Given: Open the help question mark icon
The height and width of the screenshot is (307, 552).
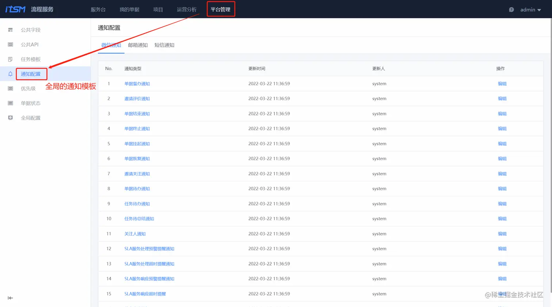Looking at the screenshot, I should [x=511, y=9].
